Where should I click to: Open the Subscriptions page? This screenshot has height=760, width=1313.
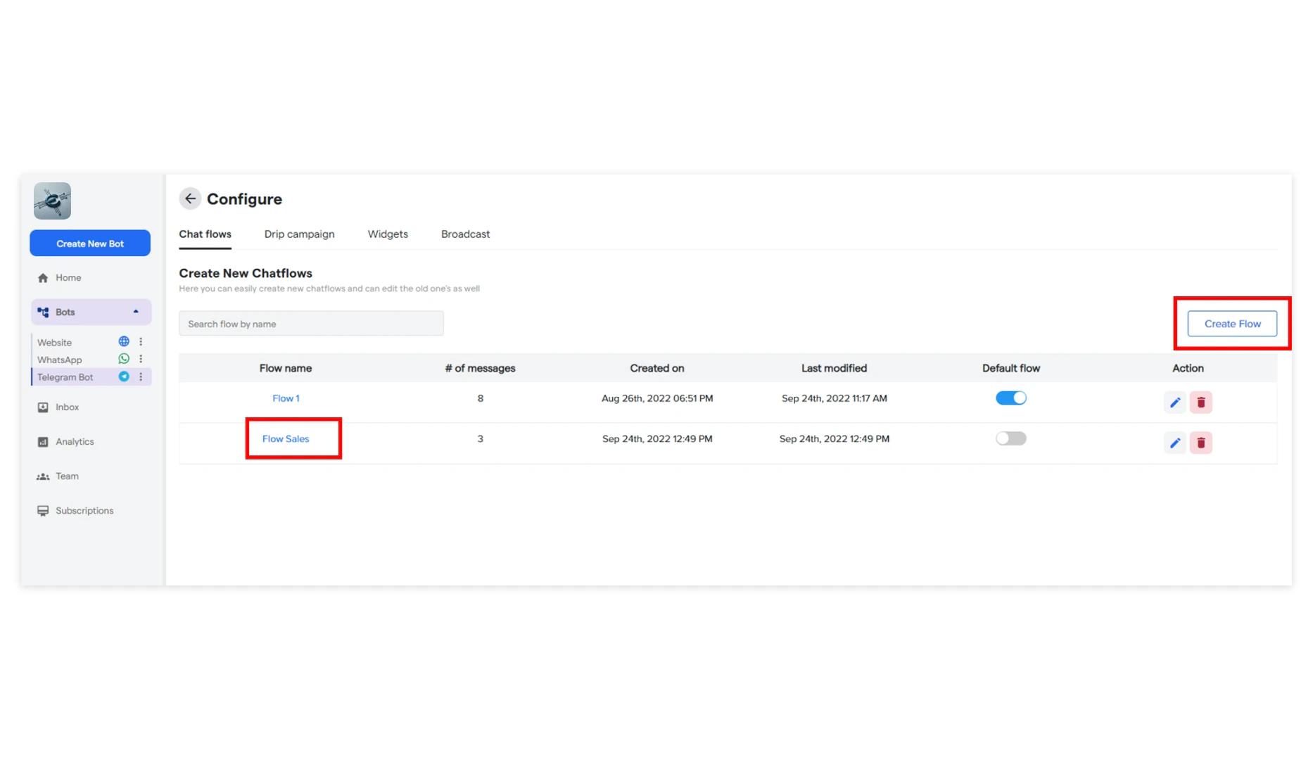click(x=84, y=511)
